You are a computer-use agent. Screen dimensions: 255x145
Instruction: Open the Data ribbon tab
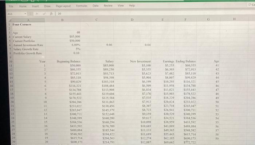point(95,6)
